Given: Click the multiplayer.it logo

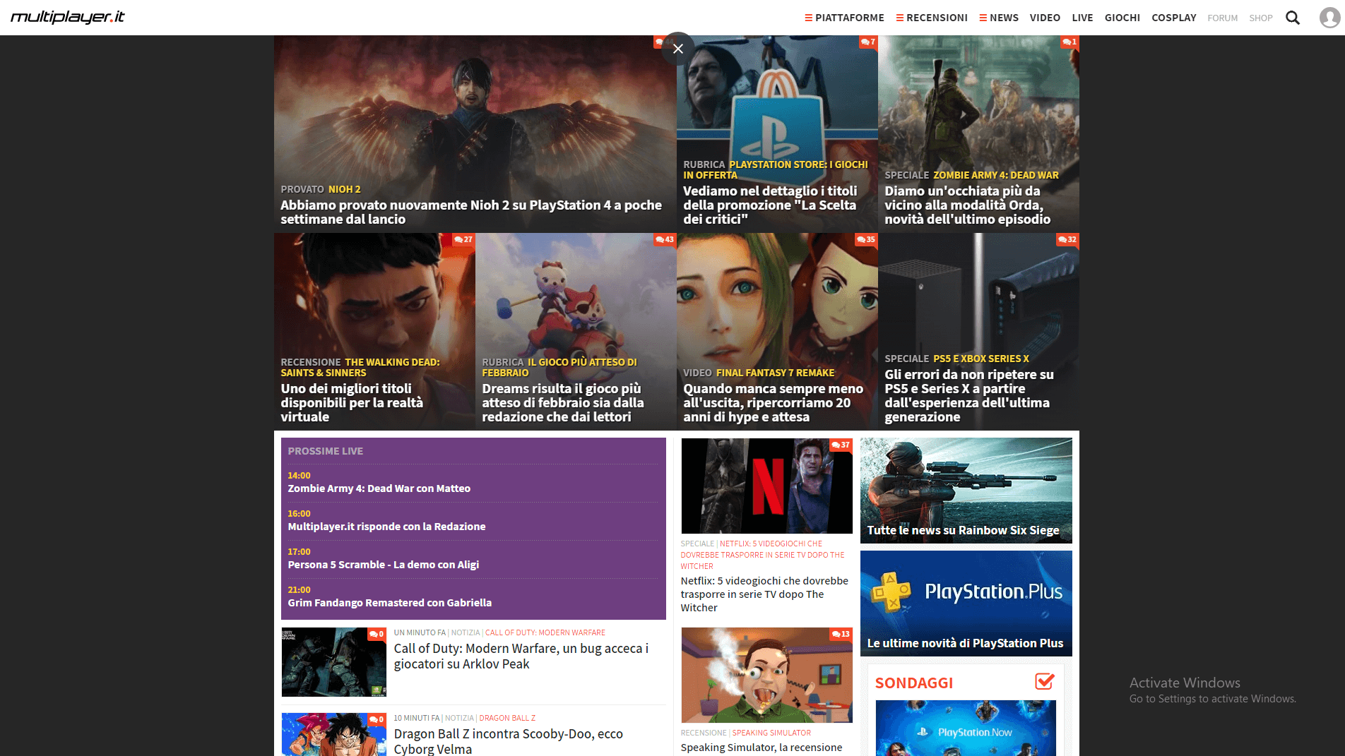Looking at the screenshot, I should coord(68,17).
